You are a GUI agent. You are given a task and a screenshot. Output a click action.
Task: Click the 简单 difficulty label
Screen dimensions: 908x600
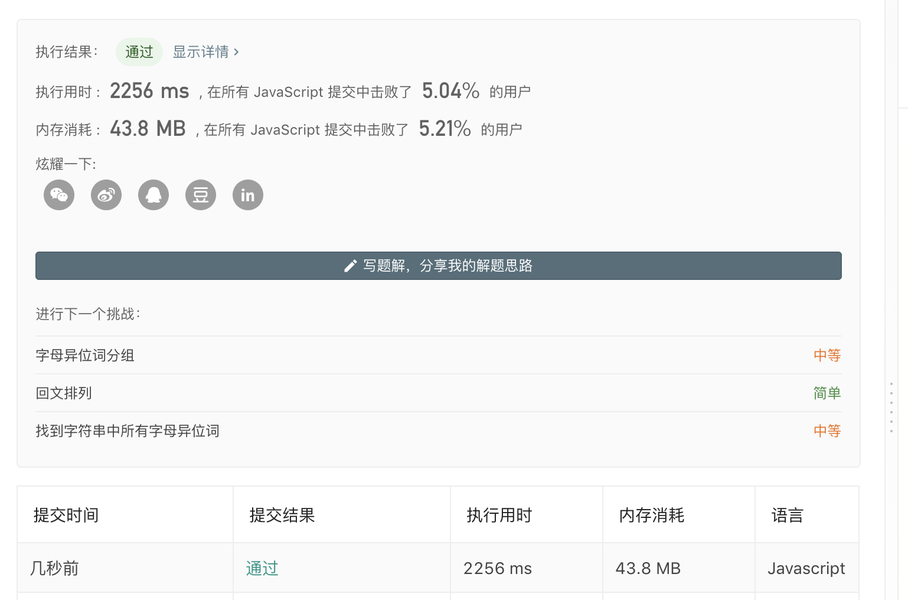tap(827, 393)
